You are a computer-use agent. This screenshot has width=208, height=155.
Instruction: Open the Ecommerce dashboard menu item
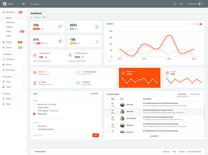pos(10,22)
